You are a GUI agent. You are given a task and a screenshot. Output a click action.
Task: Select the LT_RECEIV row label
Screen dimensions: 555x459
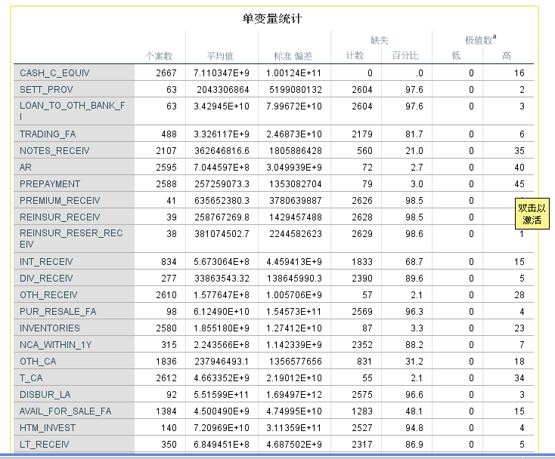(45, 444)
